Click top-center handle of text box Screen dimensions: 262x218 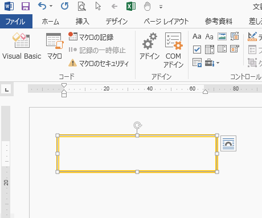click(x=137, y=135)
